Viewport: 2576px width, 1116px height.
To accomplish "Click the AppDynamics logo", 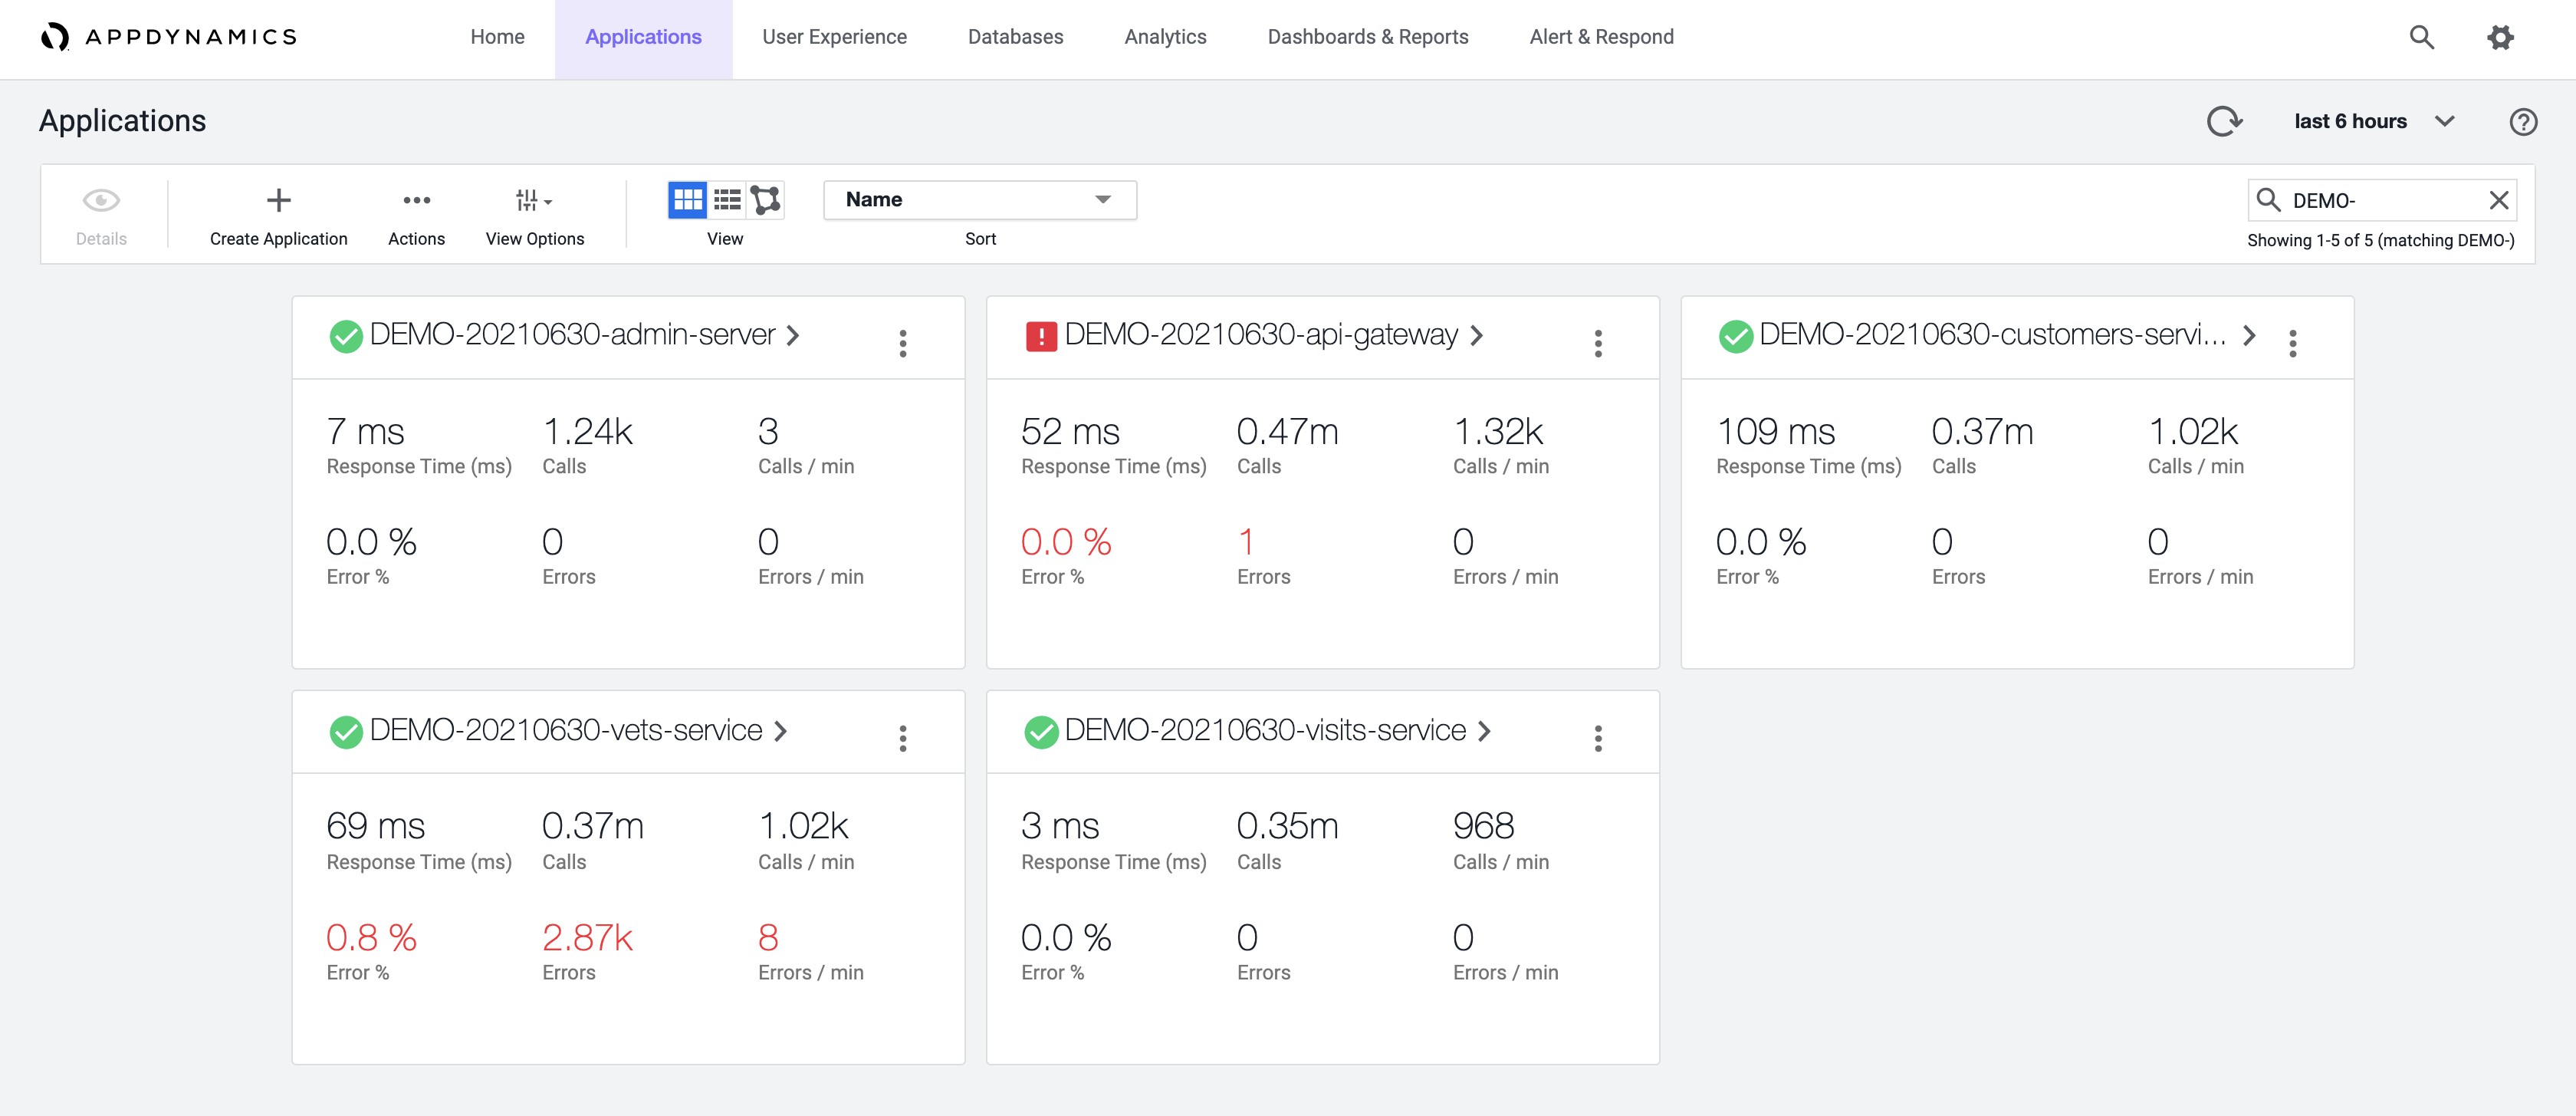I will click(168, 37).
